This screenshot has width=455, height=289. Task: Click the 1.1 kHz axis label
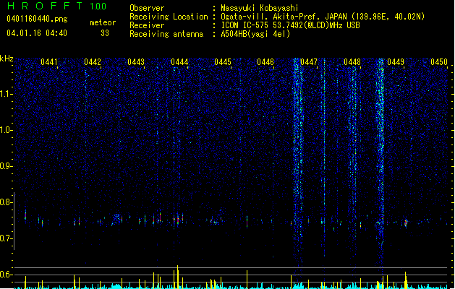pos(7,94)
